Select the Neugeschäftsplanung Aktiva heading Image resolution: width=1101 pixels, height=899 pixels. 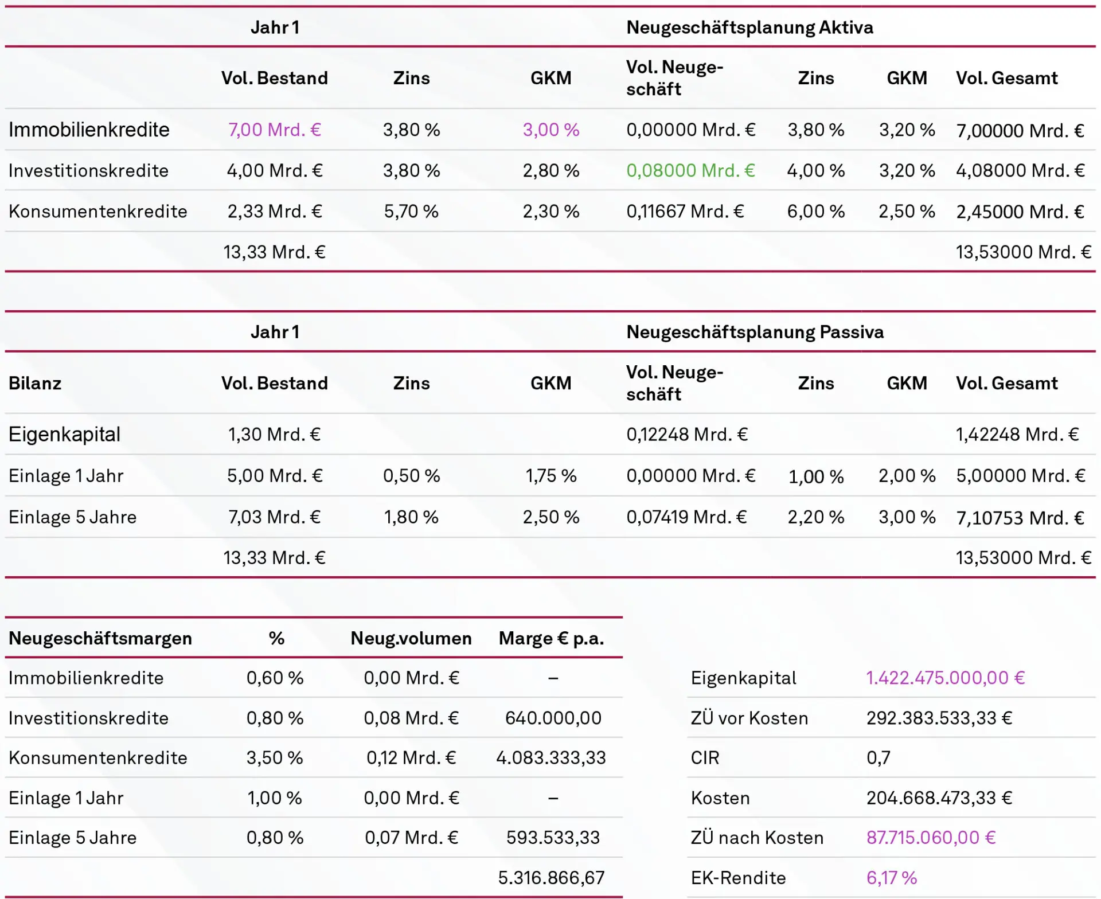point(749,28)
